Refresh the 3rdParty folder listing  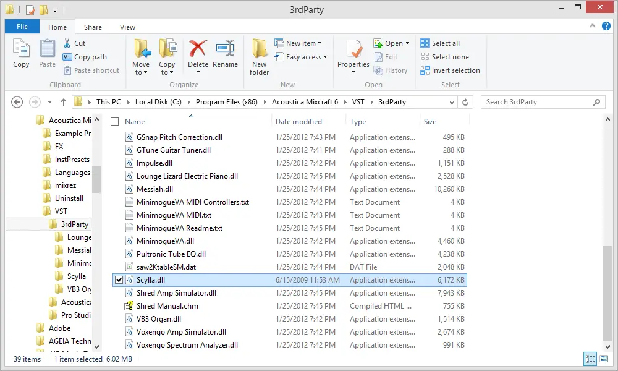click(x=465, y=102)
